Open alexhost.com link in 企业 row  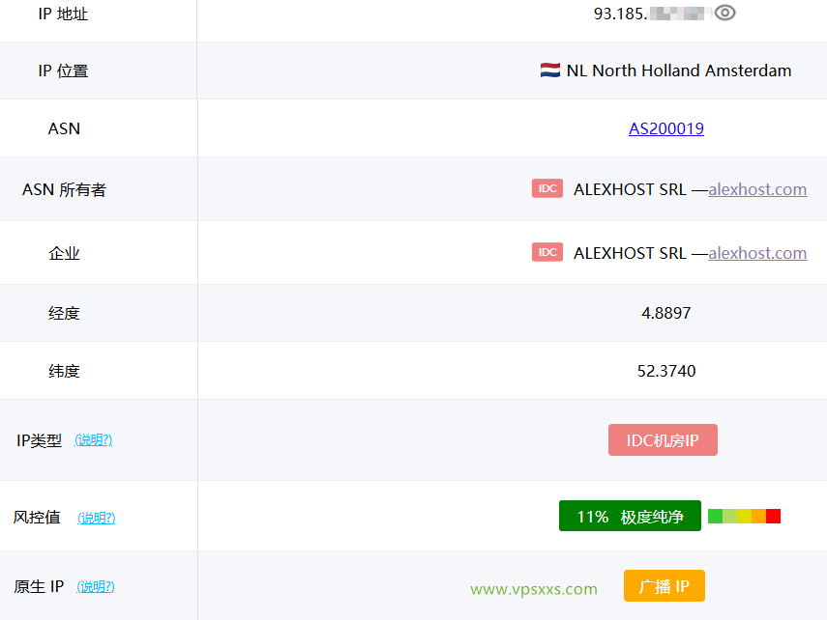[x=757, y=253]
